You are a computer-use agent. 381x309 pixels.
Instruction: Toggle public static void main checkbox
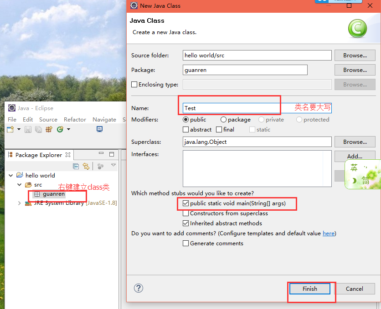185,203
